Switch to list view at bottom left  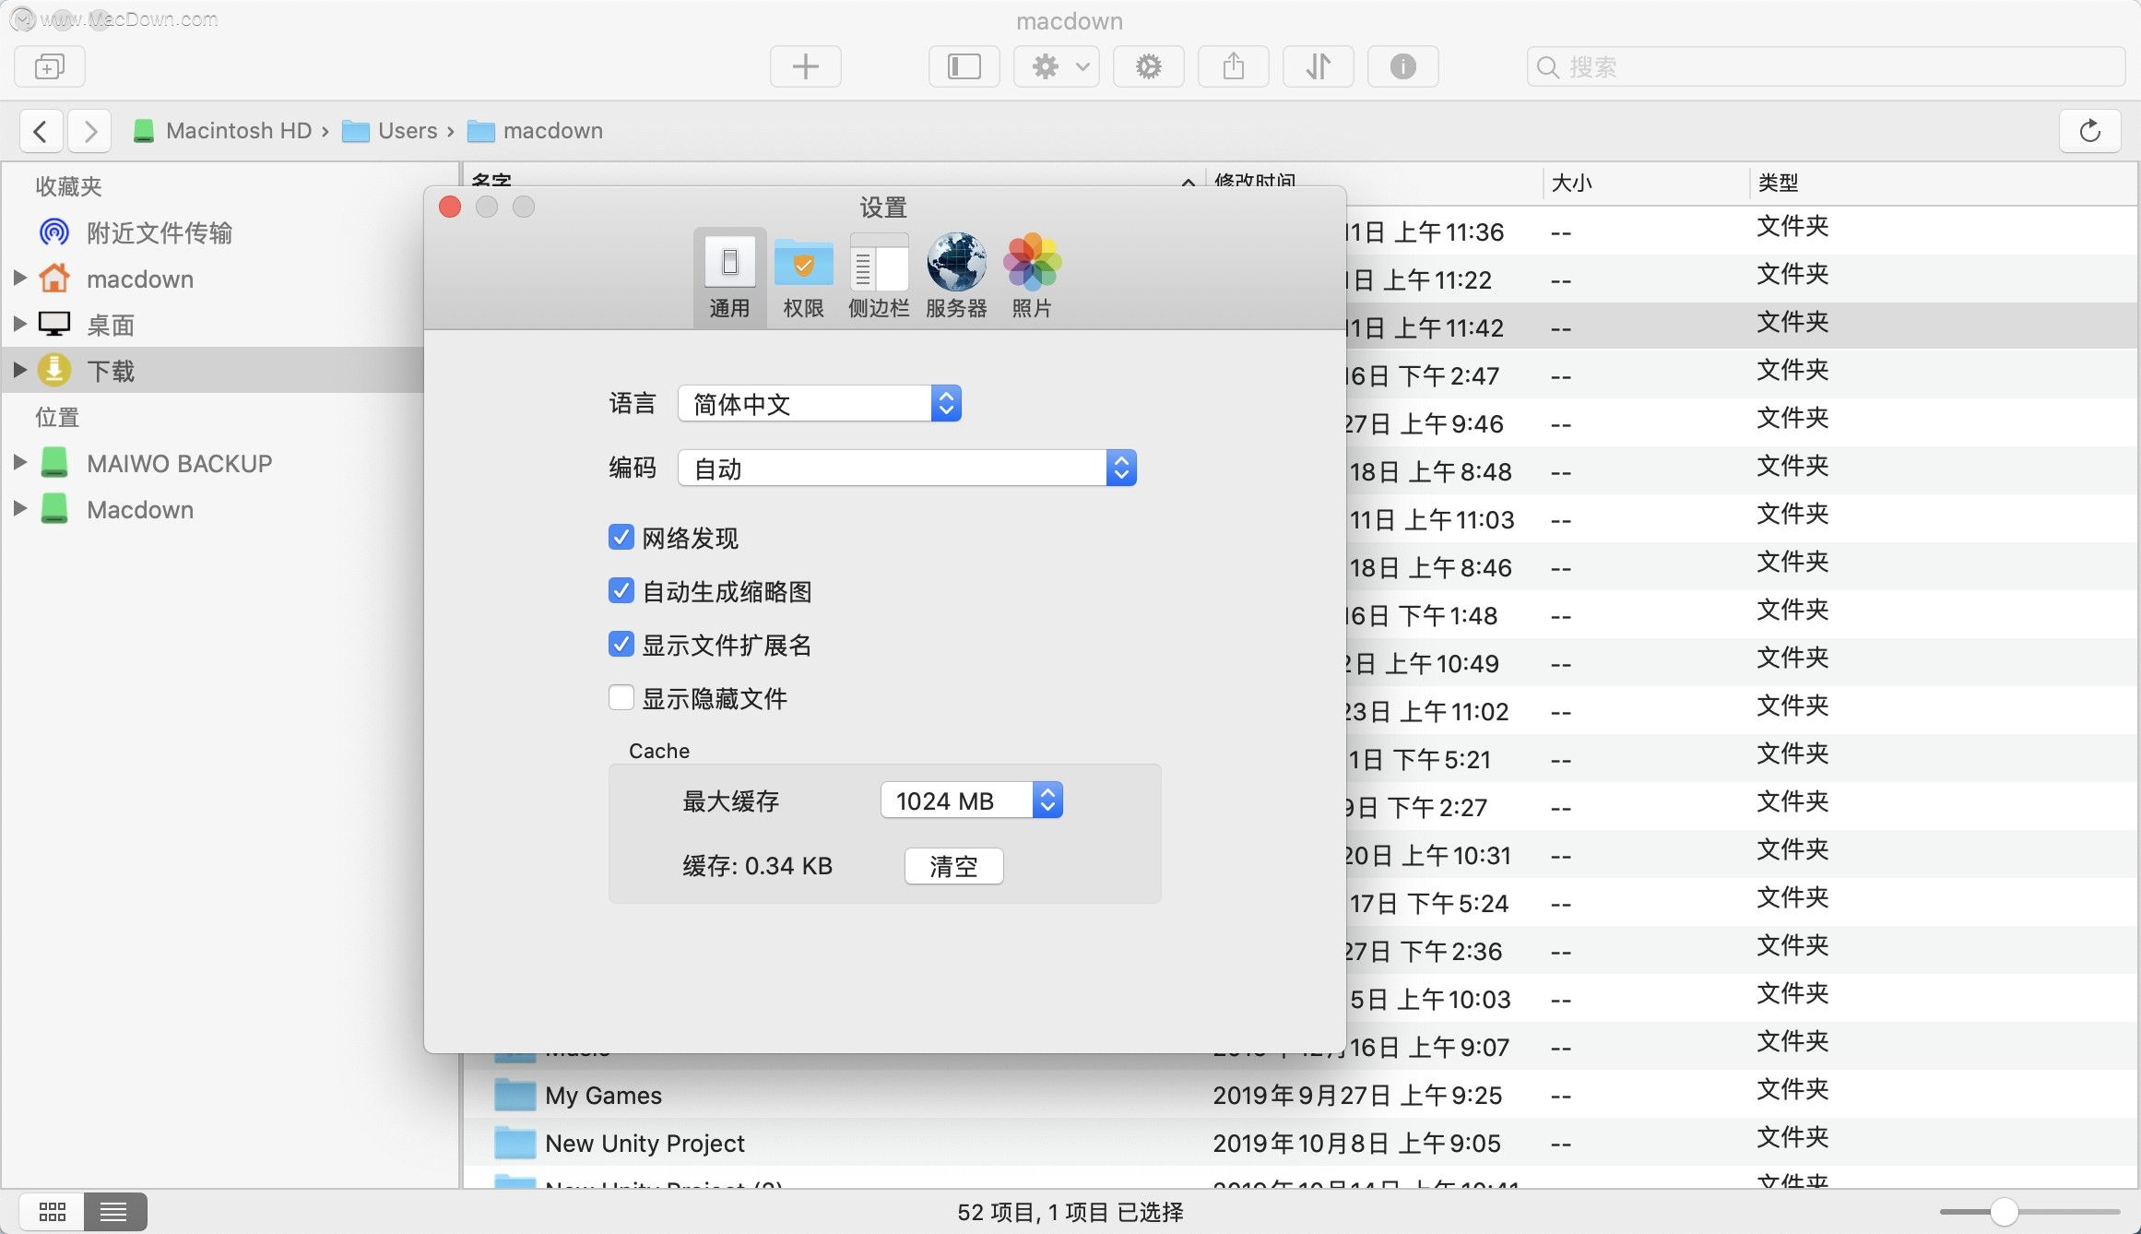[x=114, y=1211]
